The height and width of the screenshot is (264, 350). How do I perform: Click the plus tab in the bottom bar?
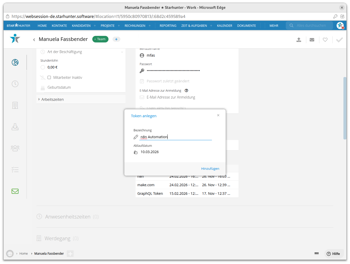click(70, 254)
